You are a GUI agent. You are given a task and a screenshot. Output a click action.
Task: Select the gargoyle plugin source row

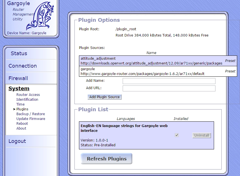(158, 71)
